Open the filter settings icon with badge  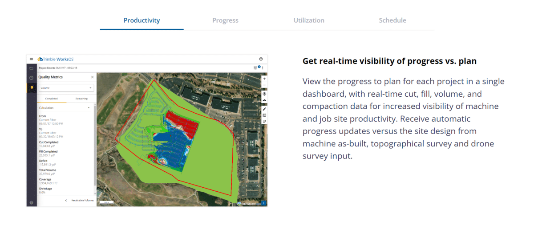point(255,68)
